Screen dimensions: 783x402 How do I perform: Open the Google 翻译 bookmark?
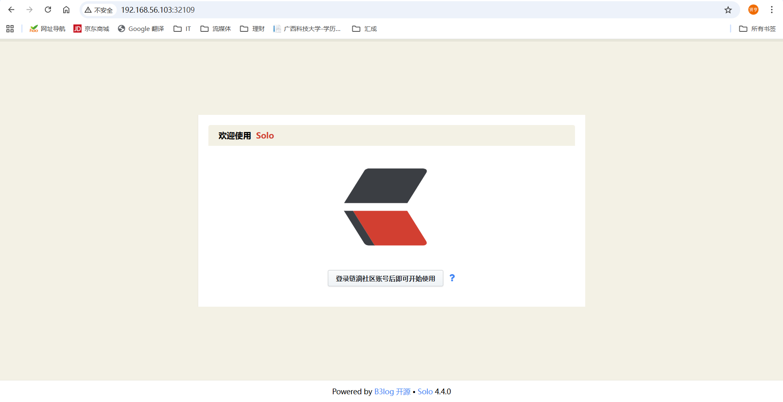141,29
